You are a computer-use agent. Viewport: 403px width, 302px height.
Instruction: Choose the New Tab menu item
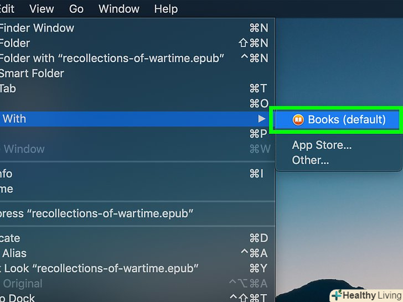[x=8, y=88]
